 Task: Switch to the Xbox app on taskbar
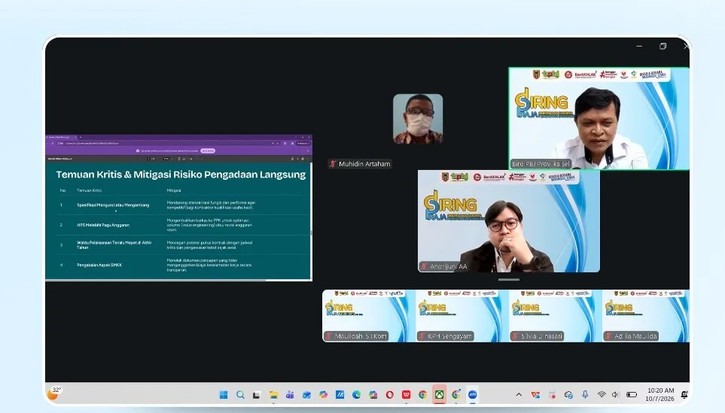439,394
